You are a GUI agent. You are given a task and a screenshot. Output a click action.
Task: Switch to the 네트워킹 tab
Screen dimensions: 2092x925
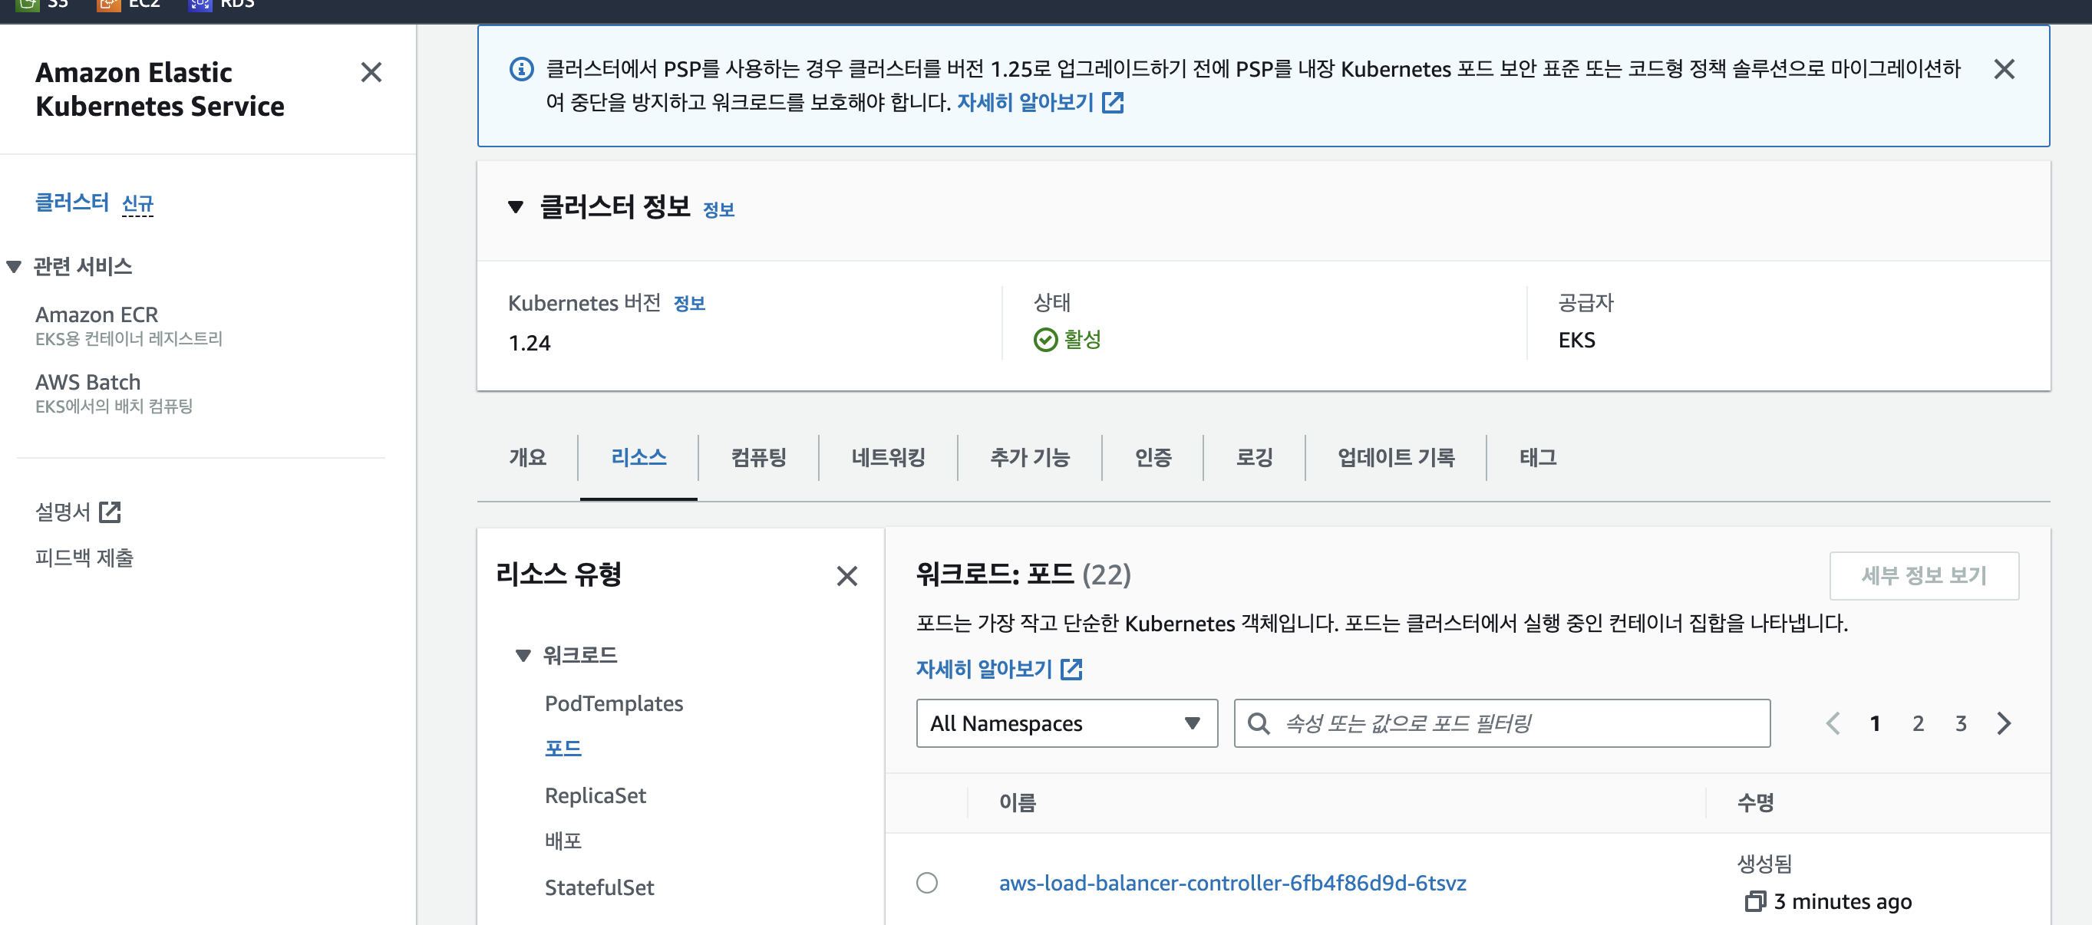888,458
